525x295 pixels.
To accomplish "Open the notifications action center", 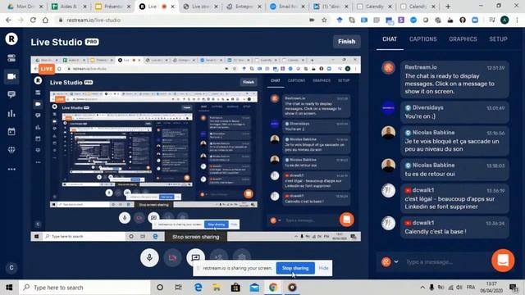I will coord(514,288).
